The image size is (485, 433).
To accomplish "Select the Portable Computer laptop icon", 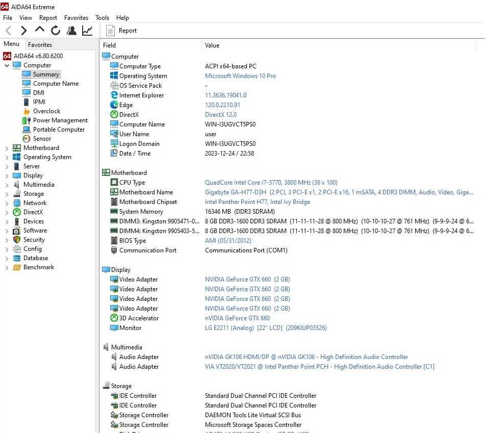I will point(27,129).
